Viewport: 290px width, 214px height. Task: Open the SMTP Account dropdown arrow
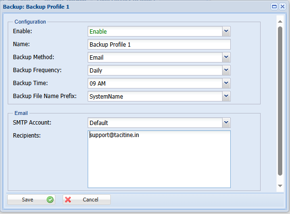point(226,123)
